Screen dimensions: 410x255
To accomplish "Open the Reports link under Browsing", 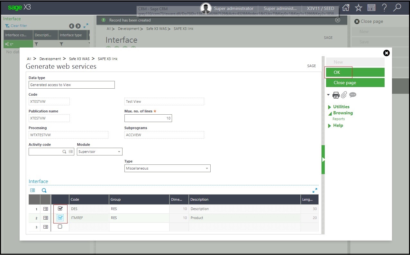I will tap(339, 119).
